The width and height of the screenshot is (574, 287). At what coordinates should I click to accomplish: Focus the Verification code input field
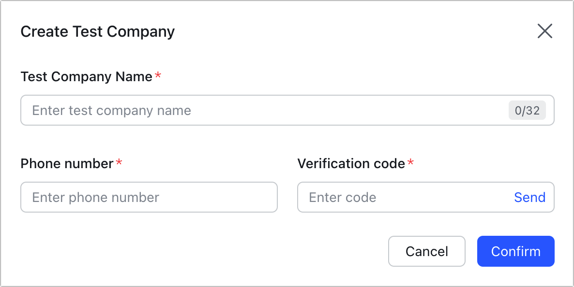pyautogui.click(x=402, y=197)
